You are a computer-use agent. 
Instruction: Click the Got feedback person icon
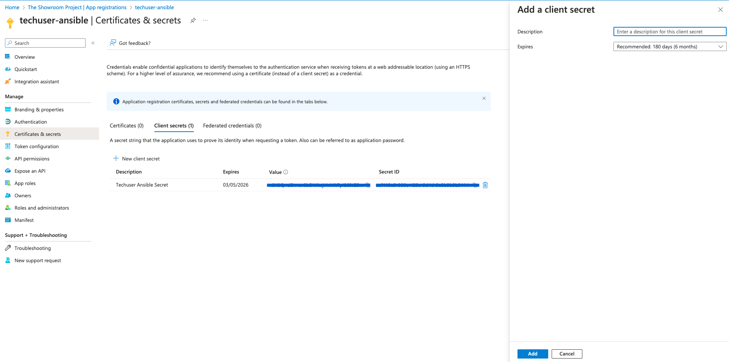tap(113, 43)
